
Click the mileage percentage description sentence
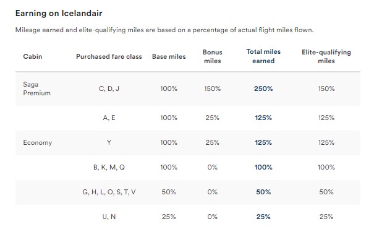(164, 30)
